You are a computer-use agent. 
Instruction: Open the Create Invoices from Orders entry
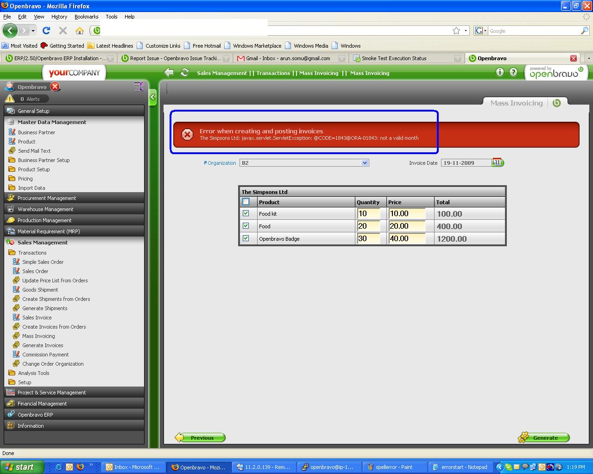[x=54, y=327]
